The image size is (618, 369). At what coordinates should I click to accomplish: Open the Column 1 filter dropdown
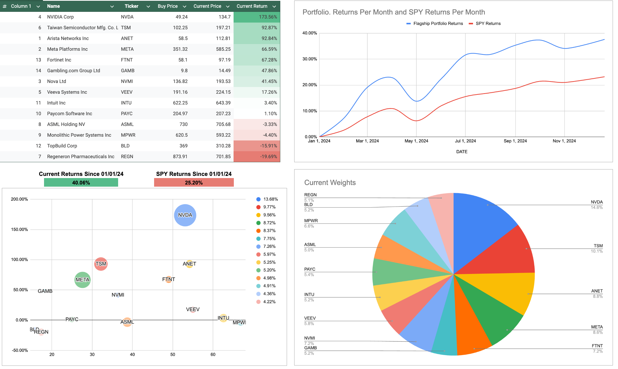[x=38, y=6]
